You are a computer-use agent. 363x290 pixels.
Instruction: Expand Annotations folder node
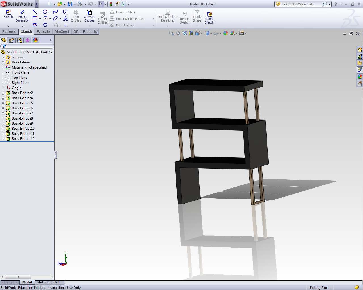3,63
